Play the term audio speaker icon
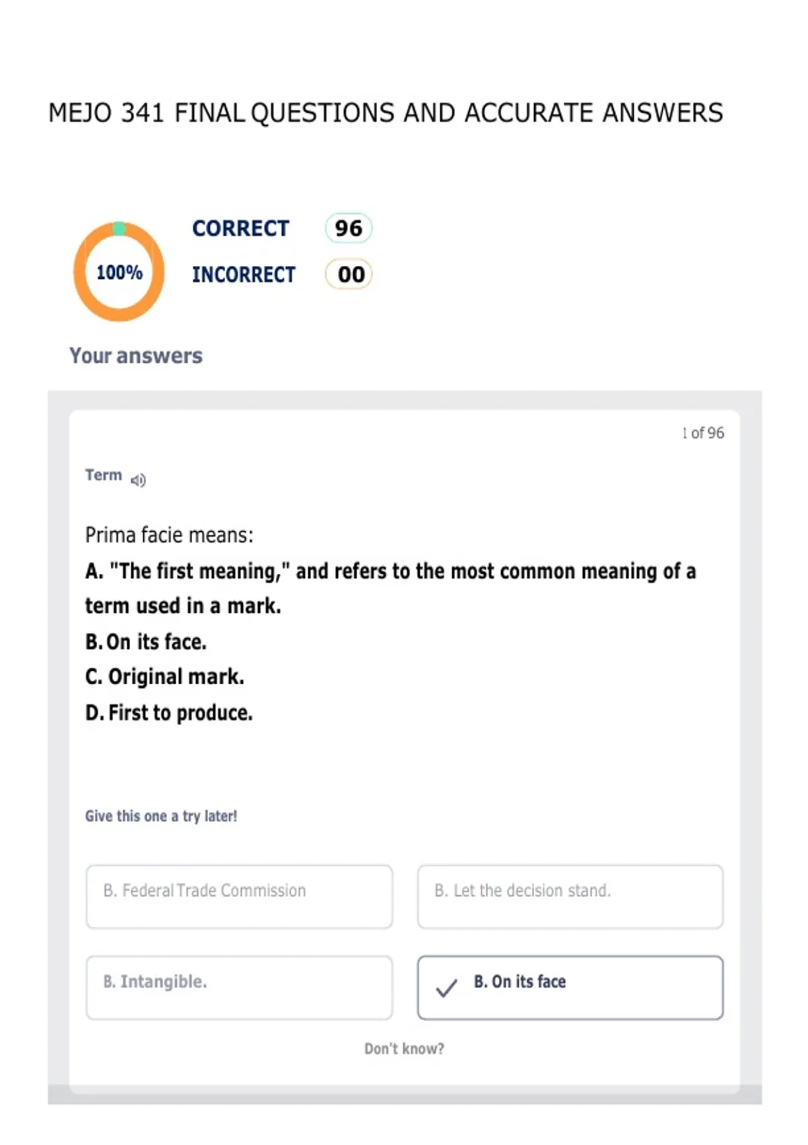 pos(138,480)
